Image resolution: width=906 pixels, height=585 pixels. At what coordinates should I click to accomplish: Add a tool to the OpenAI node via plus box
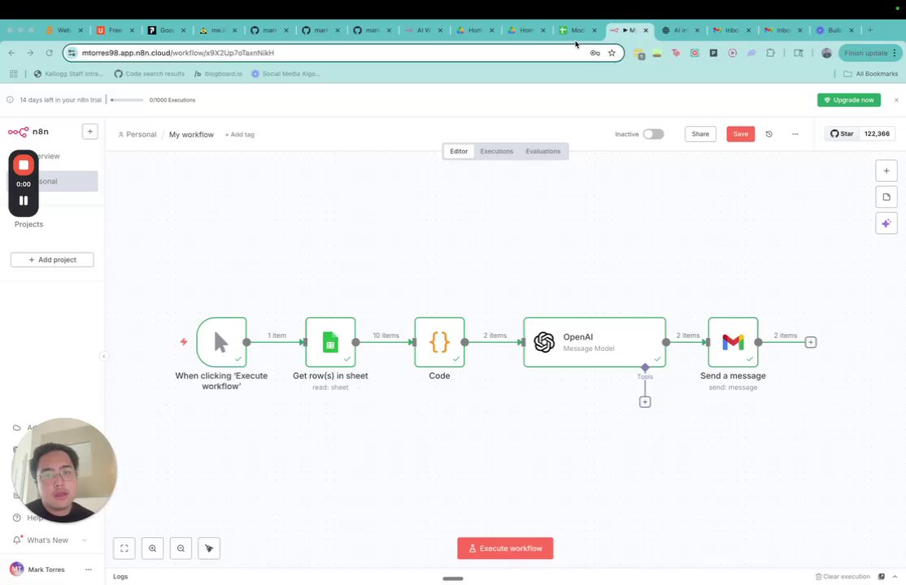[645, 402]
